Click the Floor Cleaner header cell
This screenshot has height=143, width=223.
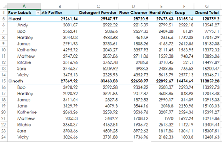pos(134,13)
